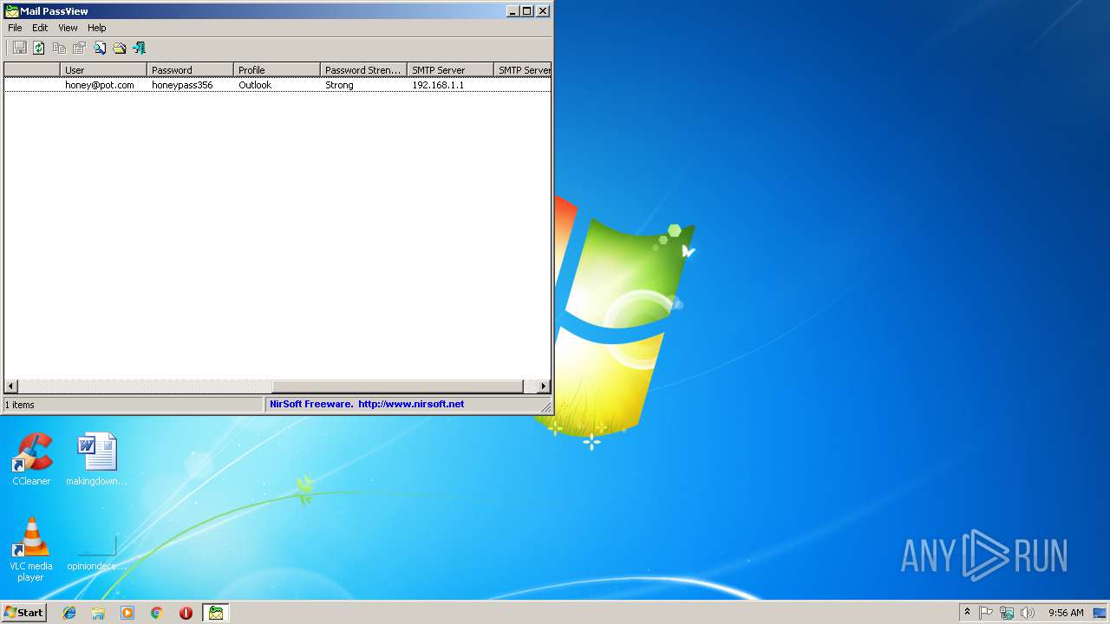Sort by the Password Strength column header
This screenshot has width=1110, height=624.
(x=363, y=70)
